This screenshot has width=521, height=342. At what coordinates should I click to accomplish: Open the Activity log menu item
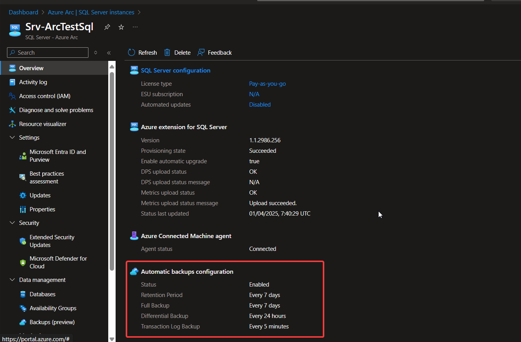pyautogui.click(x=33, y=82)
